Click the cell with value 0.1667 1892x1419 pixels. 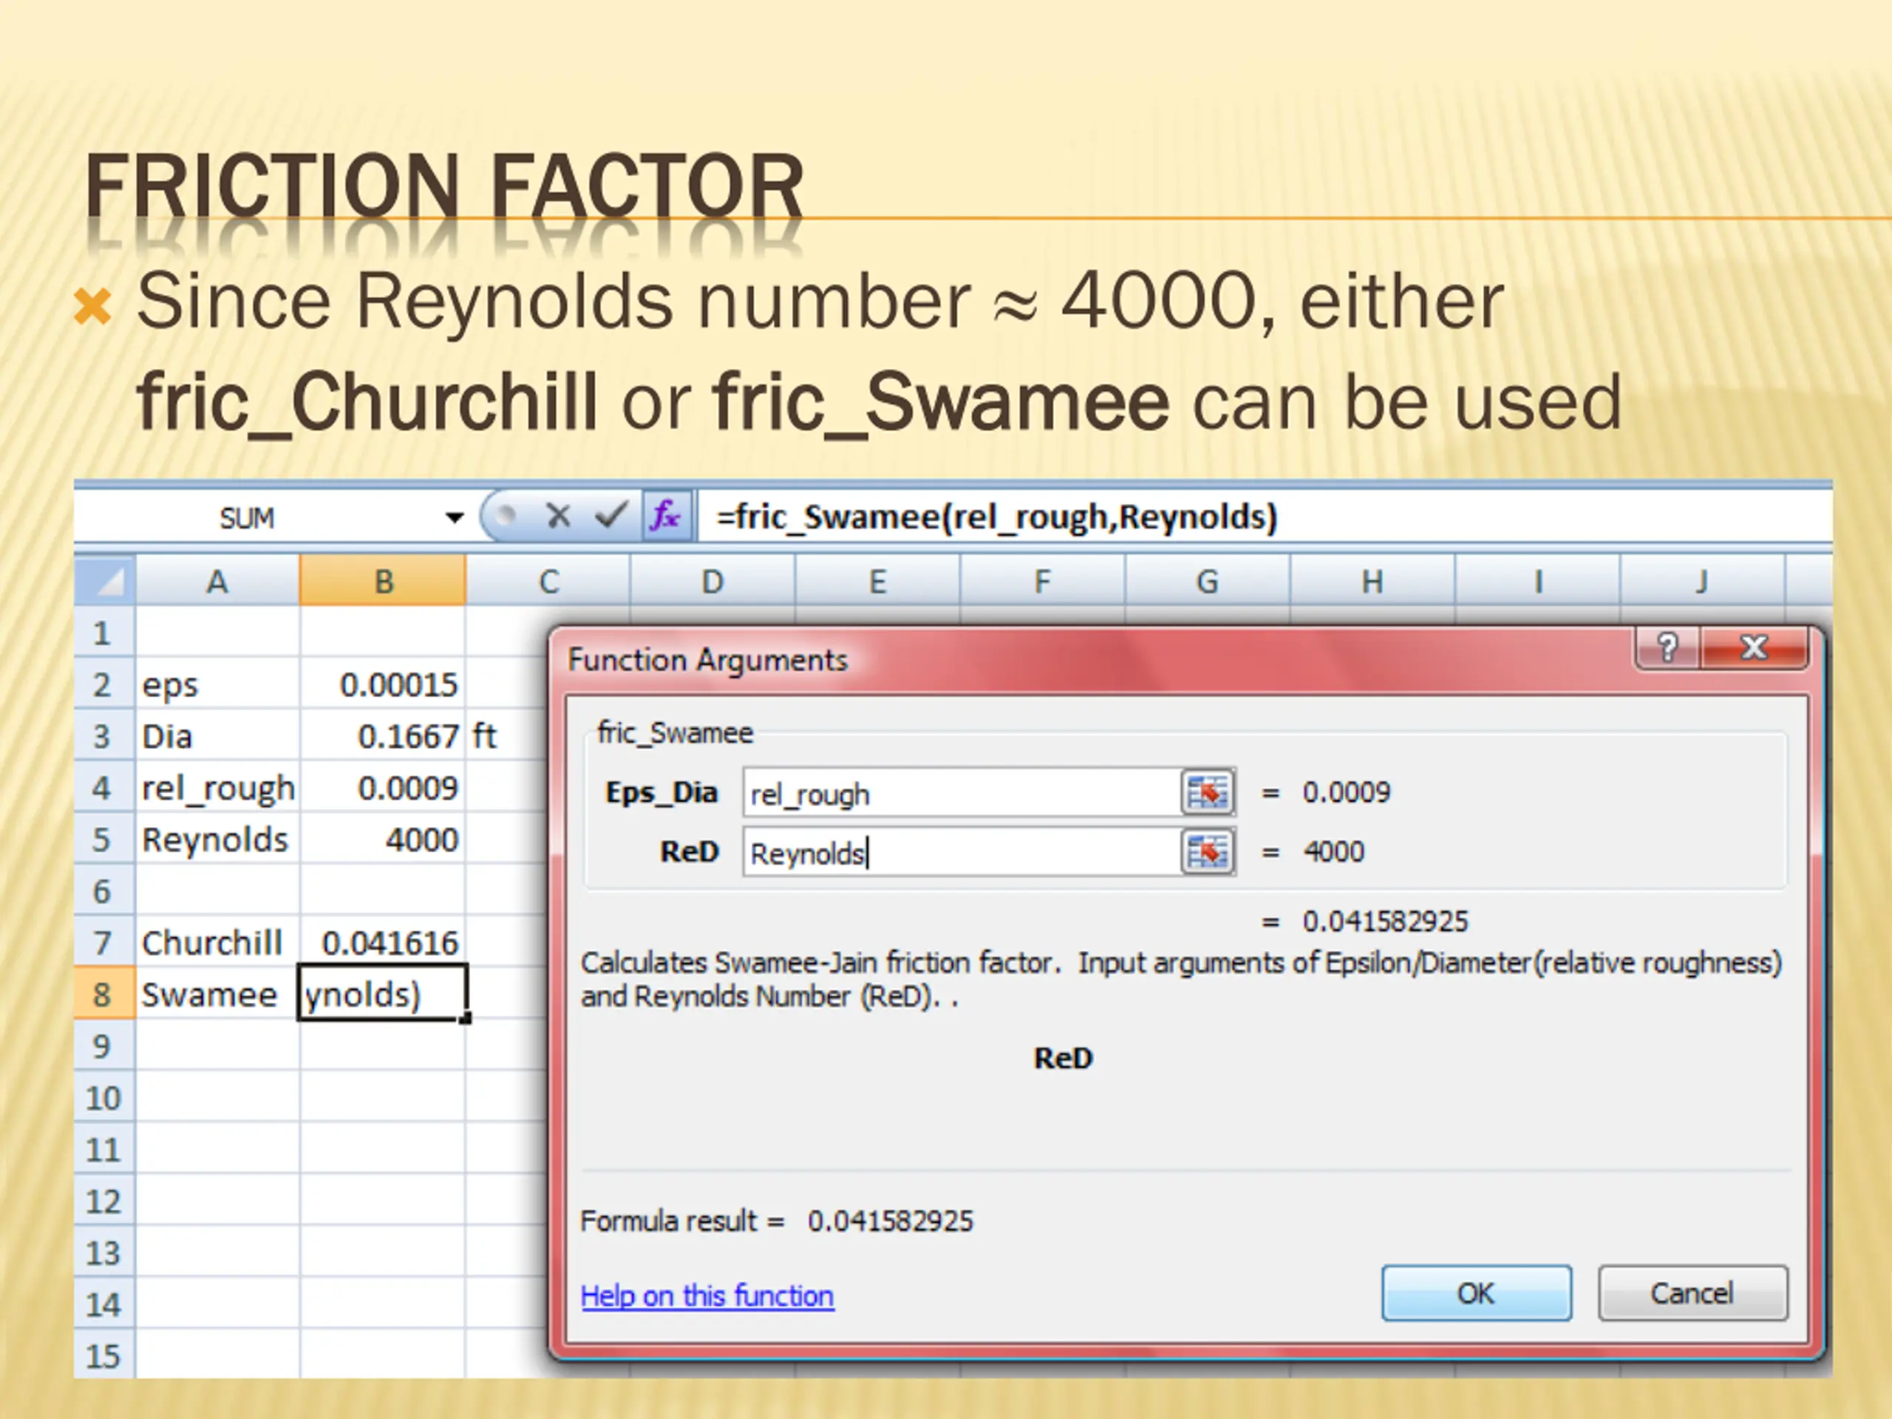383,735
